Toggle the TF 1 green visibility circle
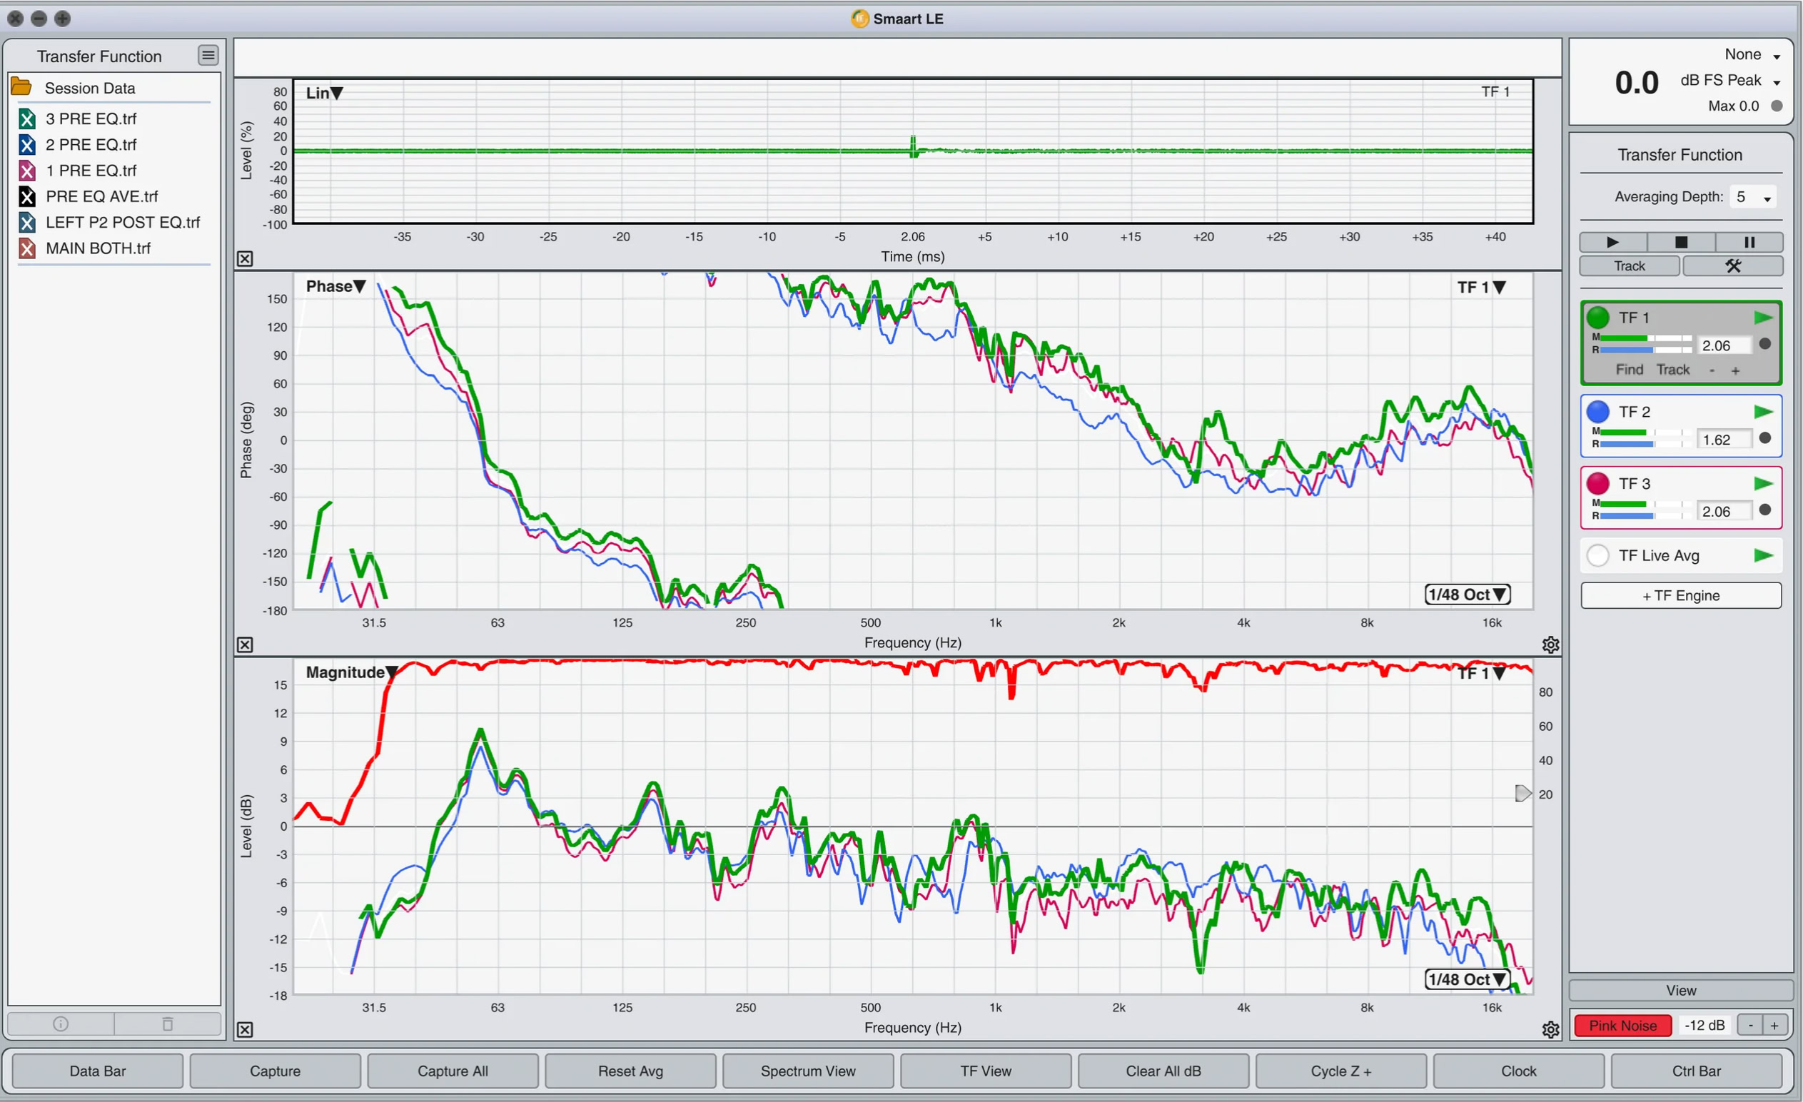1803x1102 pixels. tap(1597, 318)
